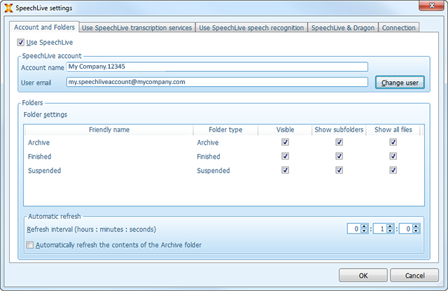This screenshot has width=448, height=291.
Task: Decrease the refresh interval hours value
Action: [364, 231]
